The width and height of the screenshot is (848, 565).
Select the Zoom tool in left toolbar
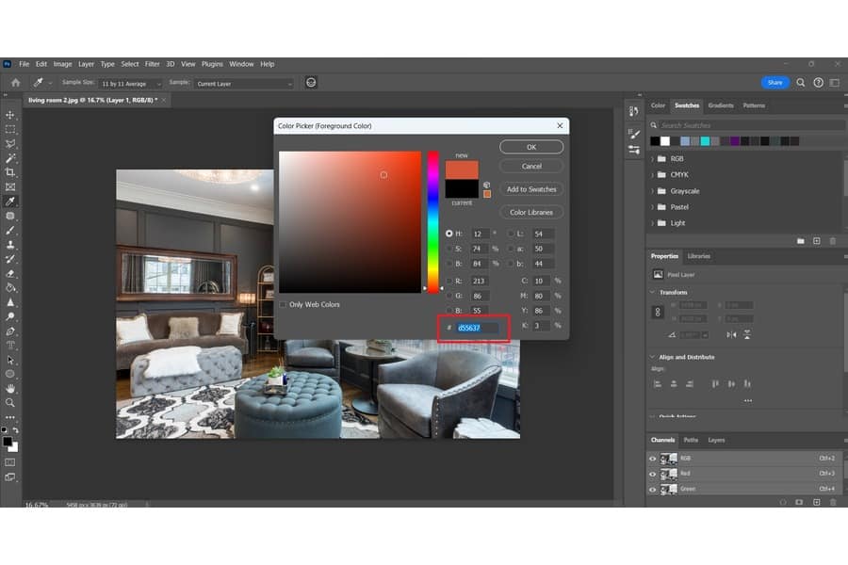tap(10, 403)
